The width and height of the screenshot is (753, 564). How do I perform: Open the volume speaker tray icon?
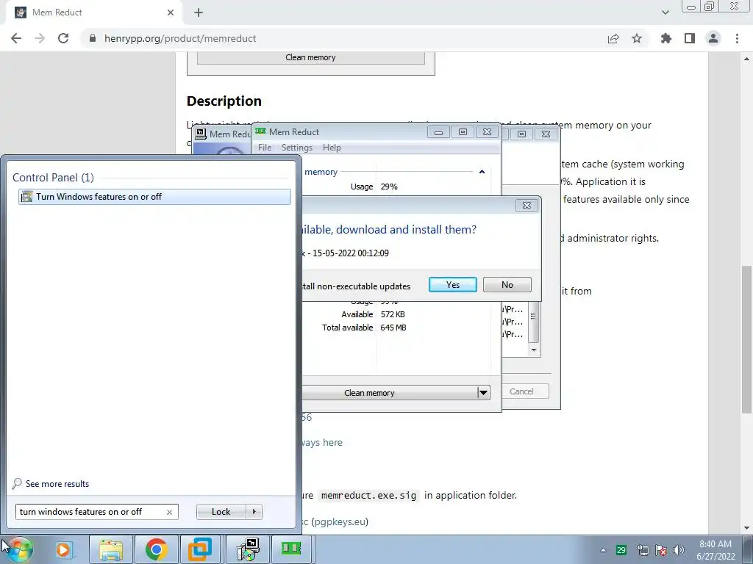coord(678,550)
